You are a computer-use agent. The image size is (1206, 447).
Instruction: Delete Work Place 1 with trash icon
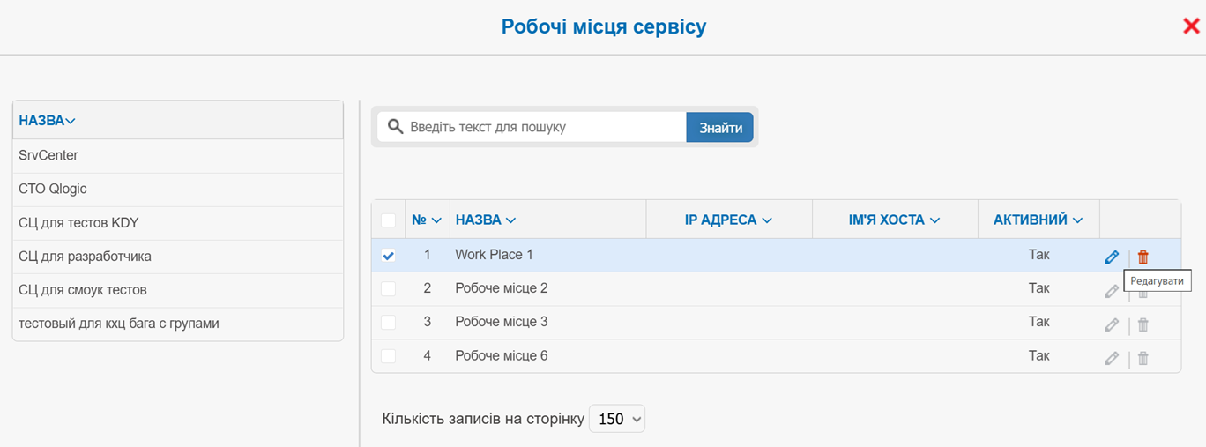pos(1143,257)
